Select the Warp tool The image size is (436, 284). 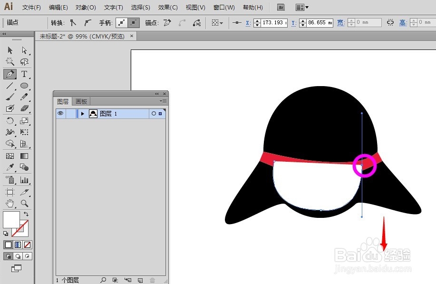coord(10,132)
